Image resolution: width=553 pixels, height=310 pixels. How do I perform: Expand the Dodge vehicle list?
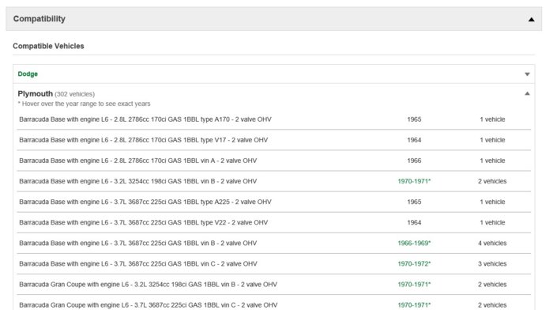527,74
